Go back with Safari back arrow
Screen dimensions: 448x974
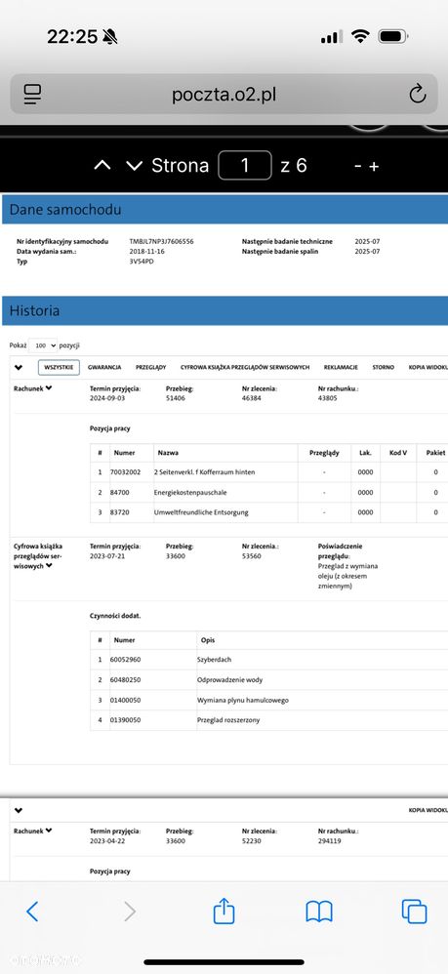pyautogui.click(x=32, y=912)
